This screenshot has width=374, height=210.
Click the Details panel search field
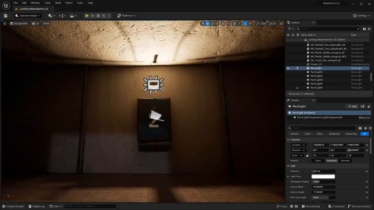pyautogui.click(x=322, y=128)
